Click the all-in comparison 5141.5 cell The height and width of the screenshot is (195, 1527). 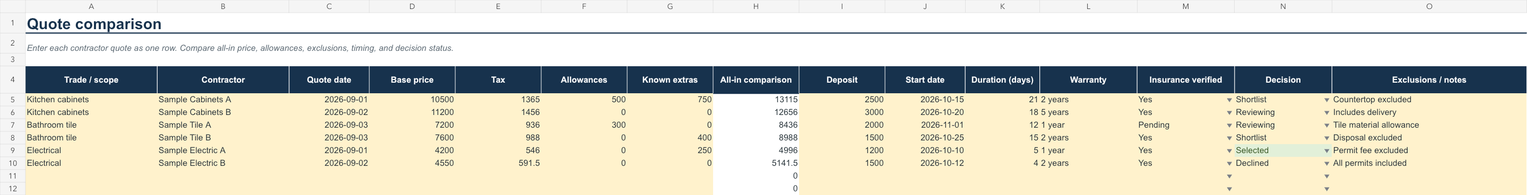(756, 163)
